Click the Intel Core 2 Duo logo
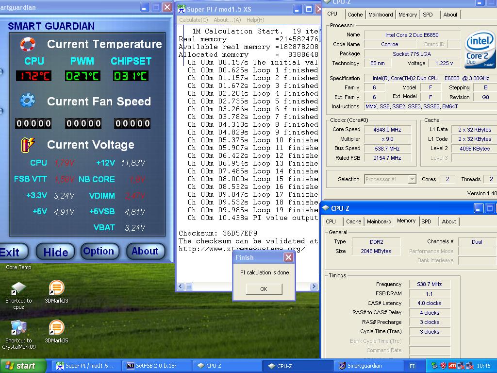497x373 pixels. pyautogui.click(x=480, y=50)
